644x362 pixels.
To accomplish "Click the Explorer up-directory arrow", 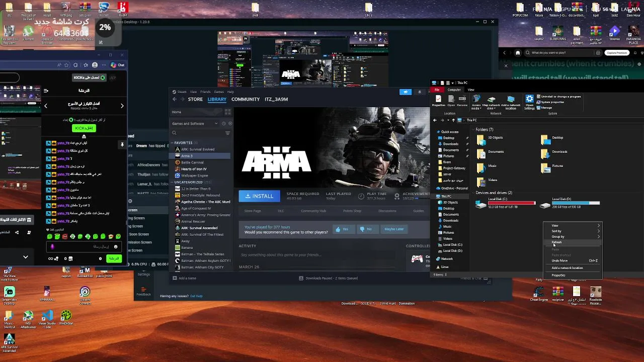I will (453, 120).
